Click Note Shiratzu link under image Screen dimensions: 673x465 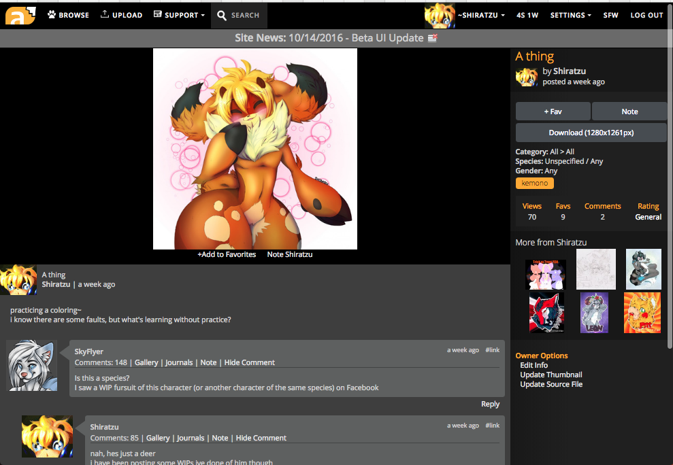pyautogui.click(x=290, y=254)
